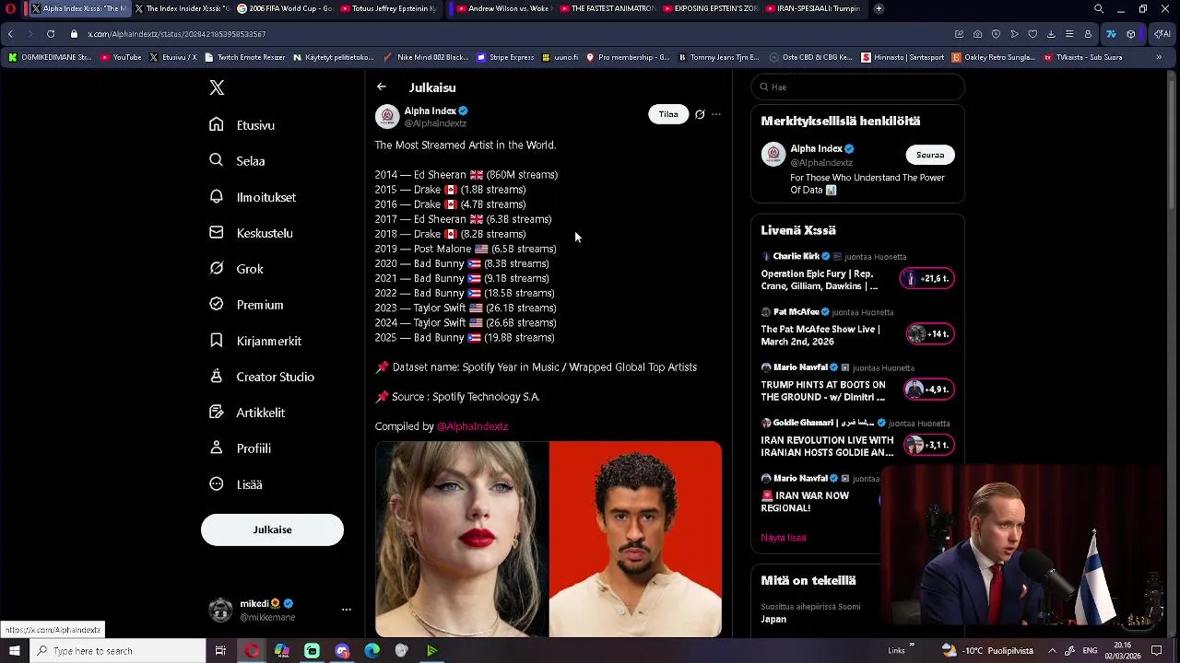Expand bookmarks bar overflow chevron
Image resolution: width=1180 pixels, height=663 pixels.
pos(1159,57)
